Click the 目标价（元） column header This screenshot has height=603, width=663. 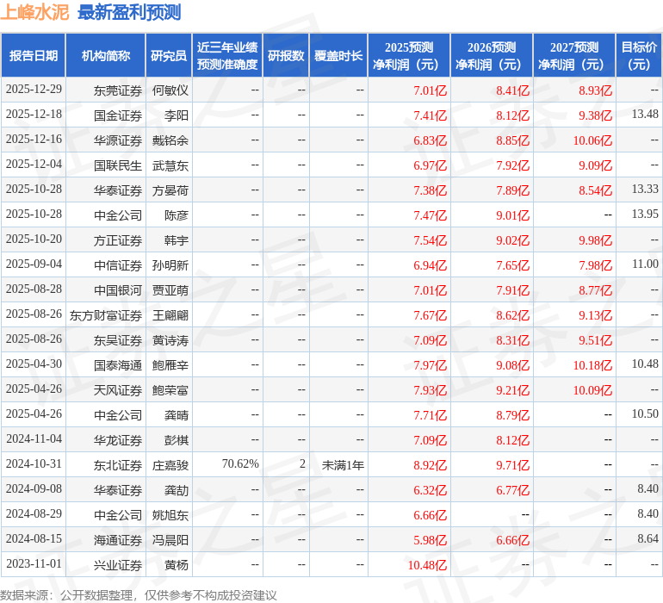point(639,56)
